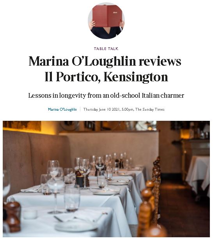Open the restaurant dining room photo
Viewport: 213px width, 240px height.
[x=106, y=179]
